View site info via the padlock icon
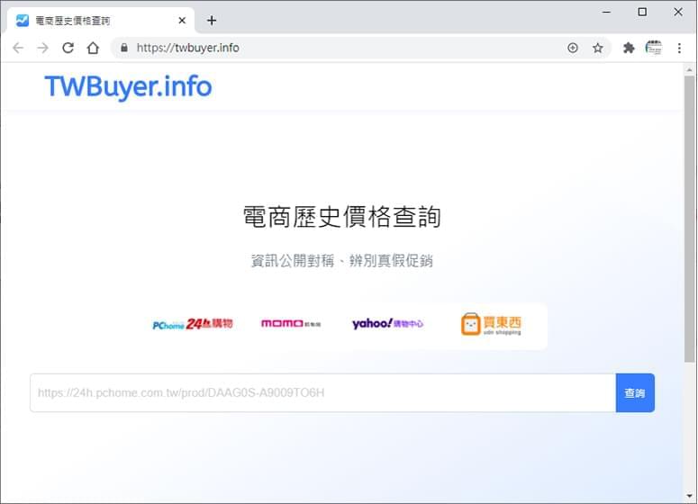Screen dimensions: 698x504 coord(124,48)
